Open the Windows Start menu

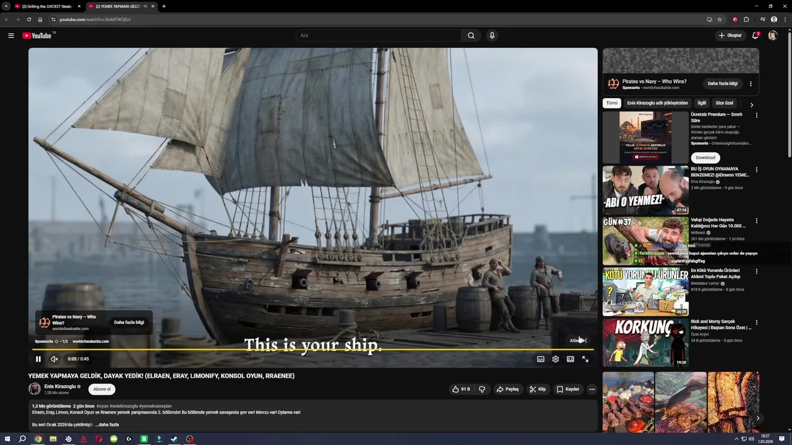point(7,439)
